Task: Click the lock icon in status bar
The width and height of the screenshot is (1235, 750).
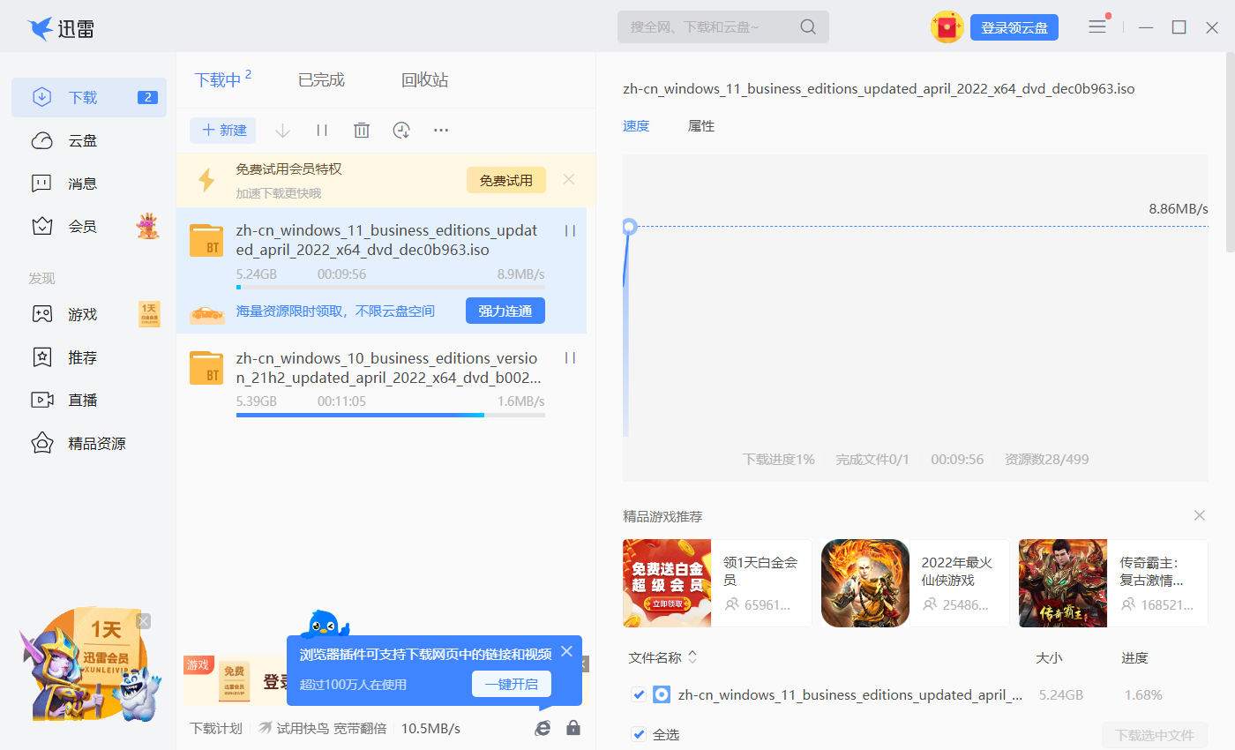Action: pos(573,728)
